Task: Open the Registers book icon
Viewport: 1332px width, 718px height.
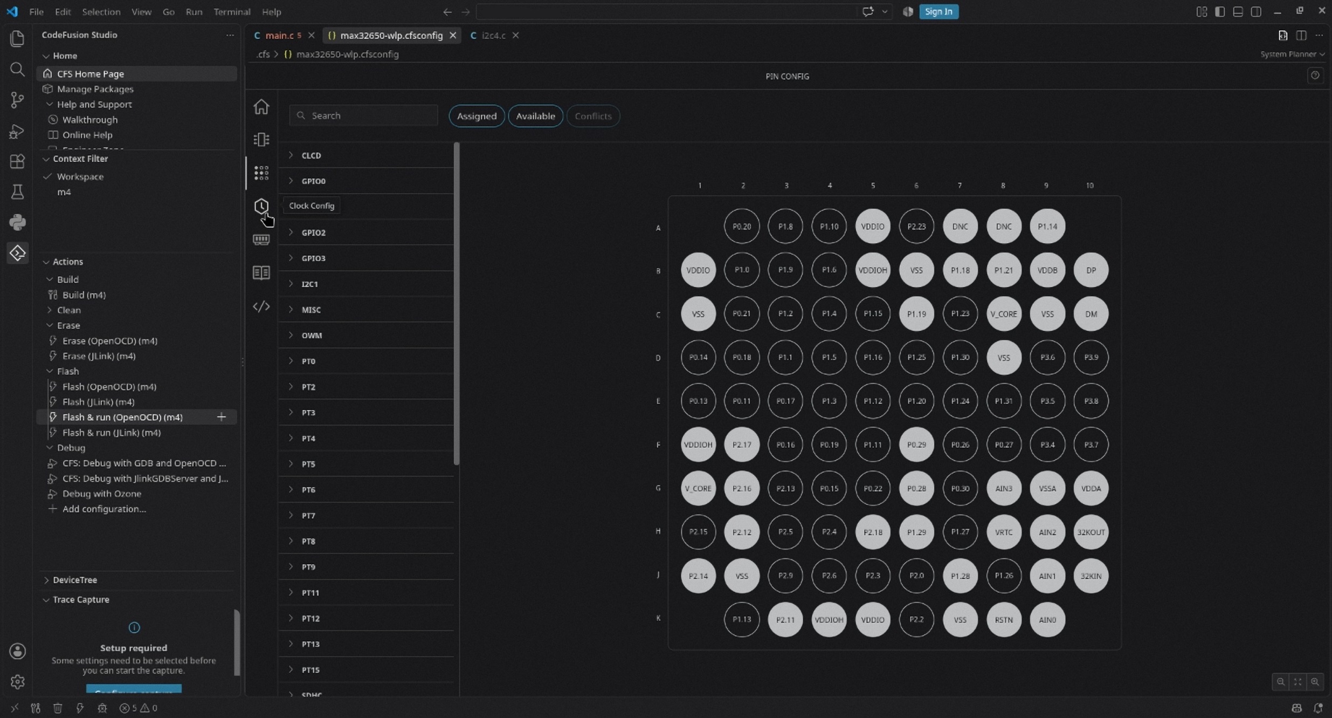Action: [261, 272]
